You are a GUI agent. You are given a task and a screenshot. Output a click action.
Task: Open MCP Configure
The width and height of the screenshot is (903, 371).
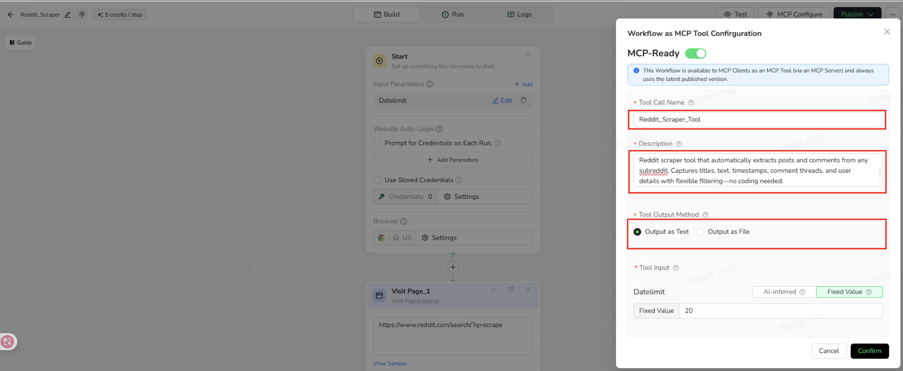[x=794, y=14]
